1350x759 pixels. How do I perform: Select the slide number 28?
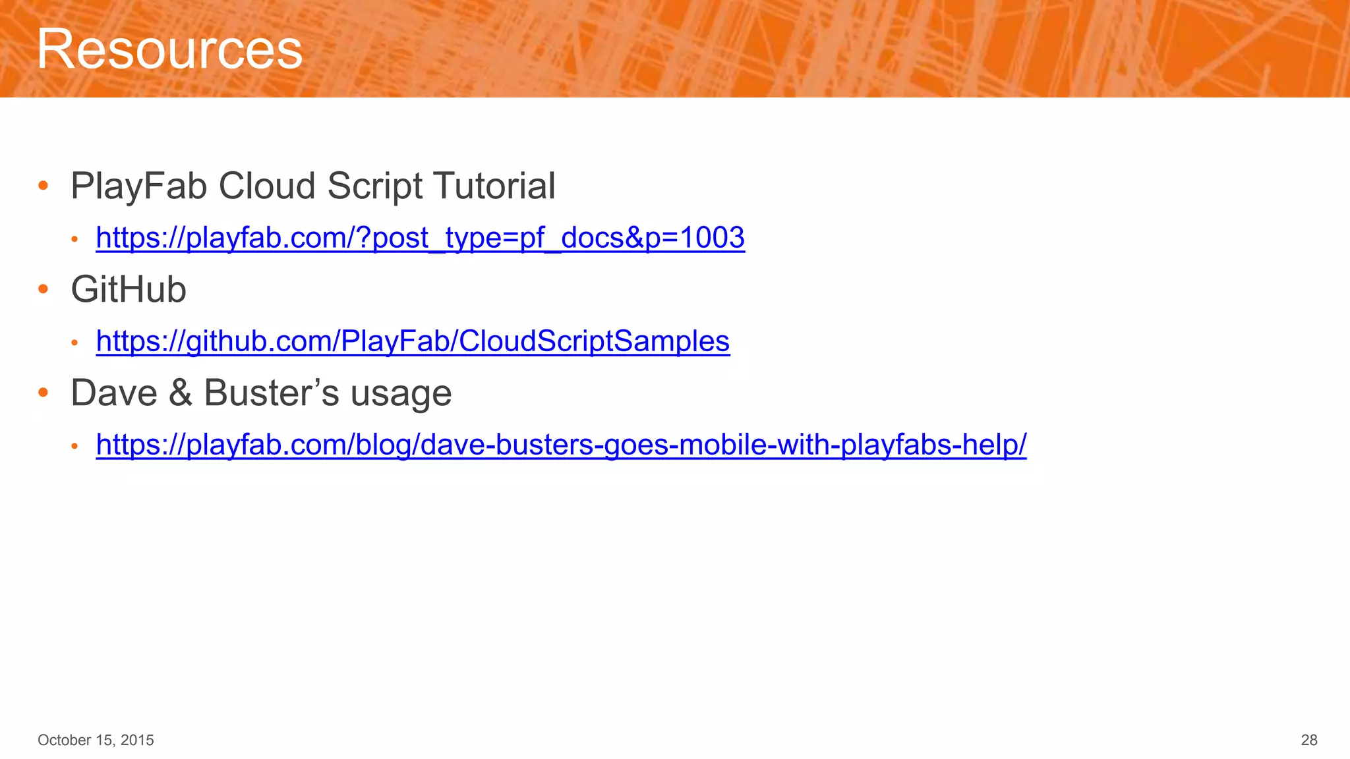pyautogui.click(x=1309, y=740)
